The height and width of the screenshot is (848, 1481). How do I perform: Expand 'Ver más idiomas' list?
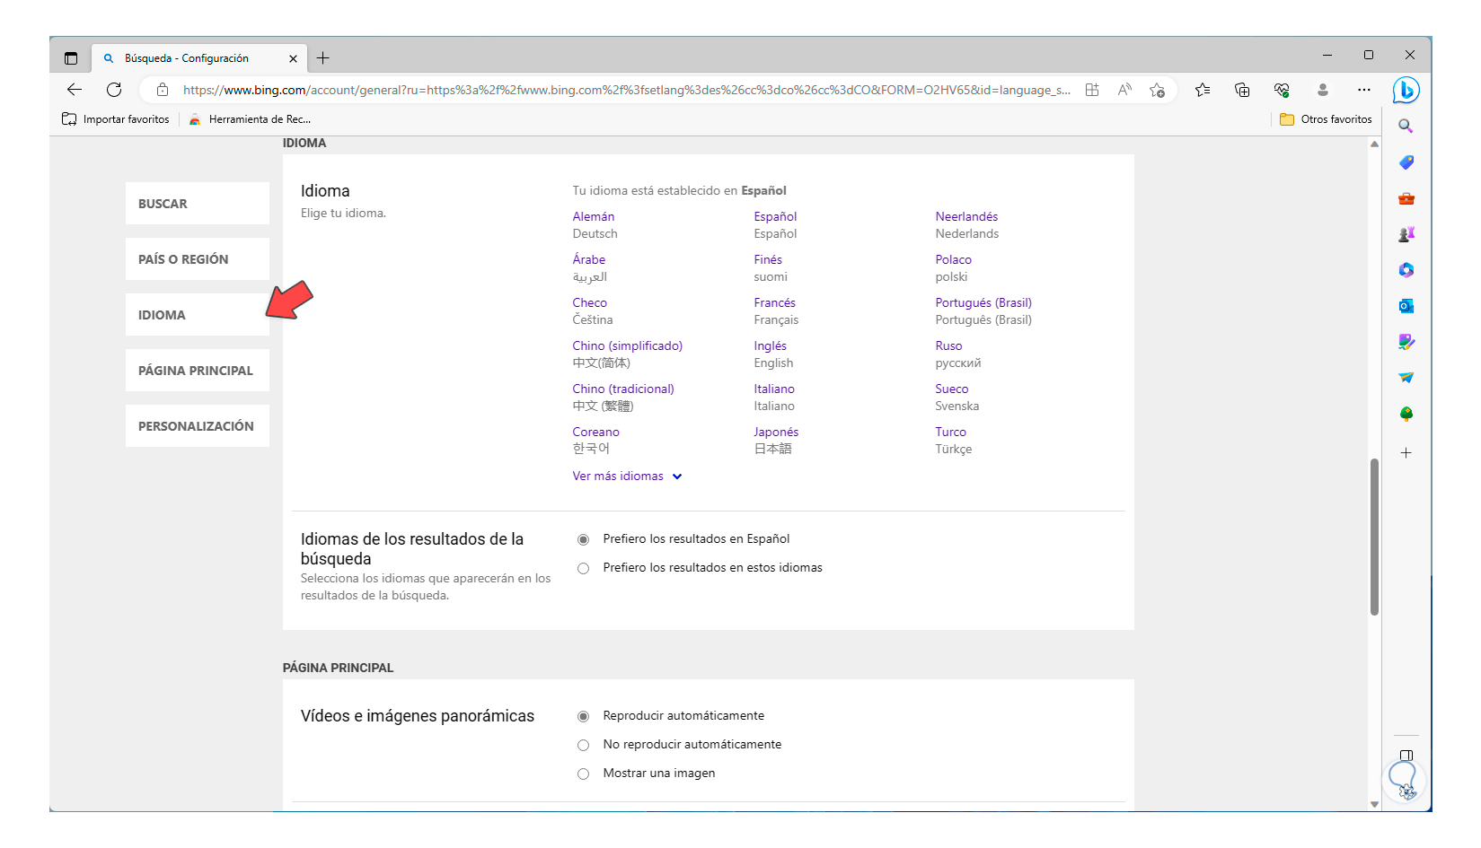click(x=627, y=476)
